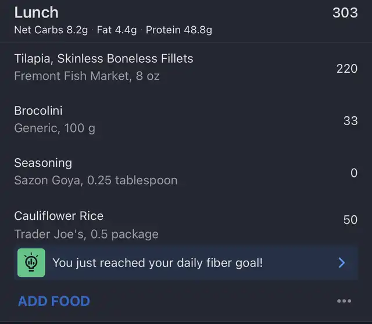Open the Cauliflower Rice food entry
Viewport: 372px width, 324px height.
(x=59, y=216)
